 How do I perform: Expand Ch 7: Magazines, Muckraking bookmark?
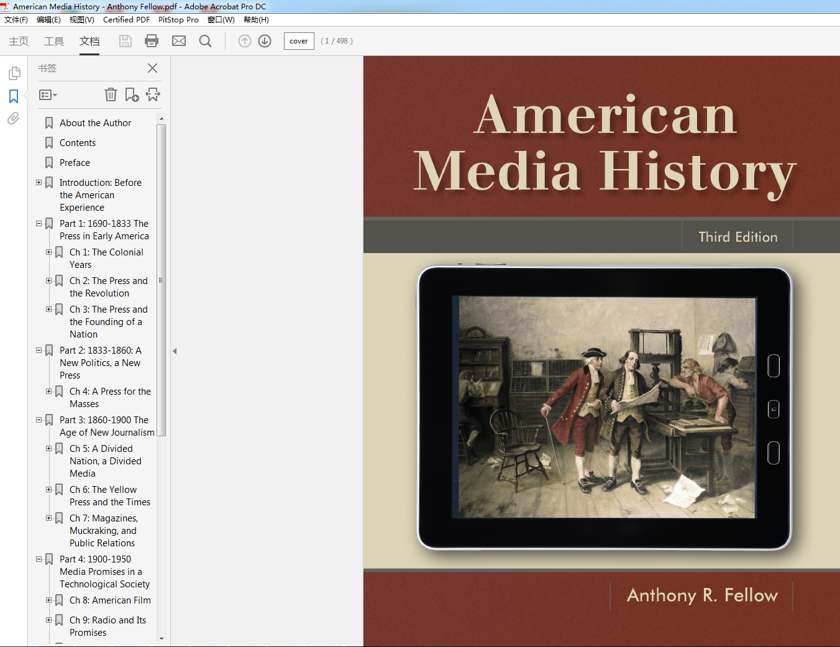tap(48, 518)
